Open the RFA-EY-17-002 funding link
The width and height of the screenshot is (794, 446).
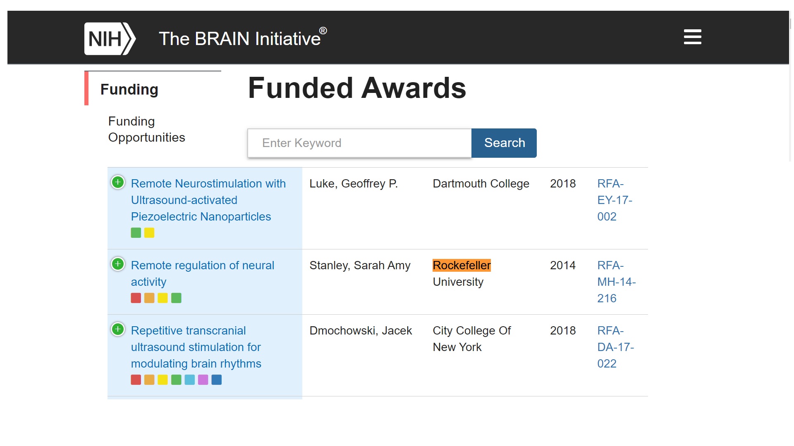pos(615,200)
